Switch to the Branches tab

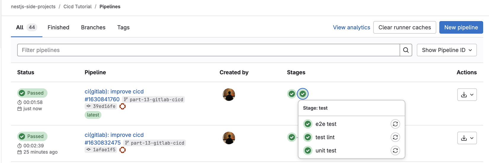pos(93,27)
